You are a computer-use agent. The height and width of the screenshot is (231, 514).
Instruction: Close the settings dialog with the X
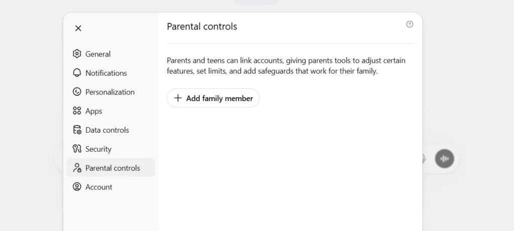point(78,28)
